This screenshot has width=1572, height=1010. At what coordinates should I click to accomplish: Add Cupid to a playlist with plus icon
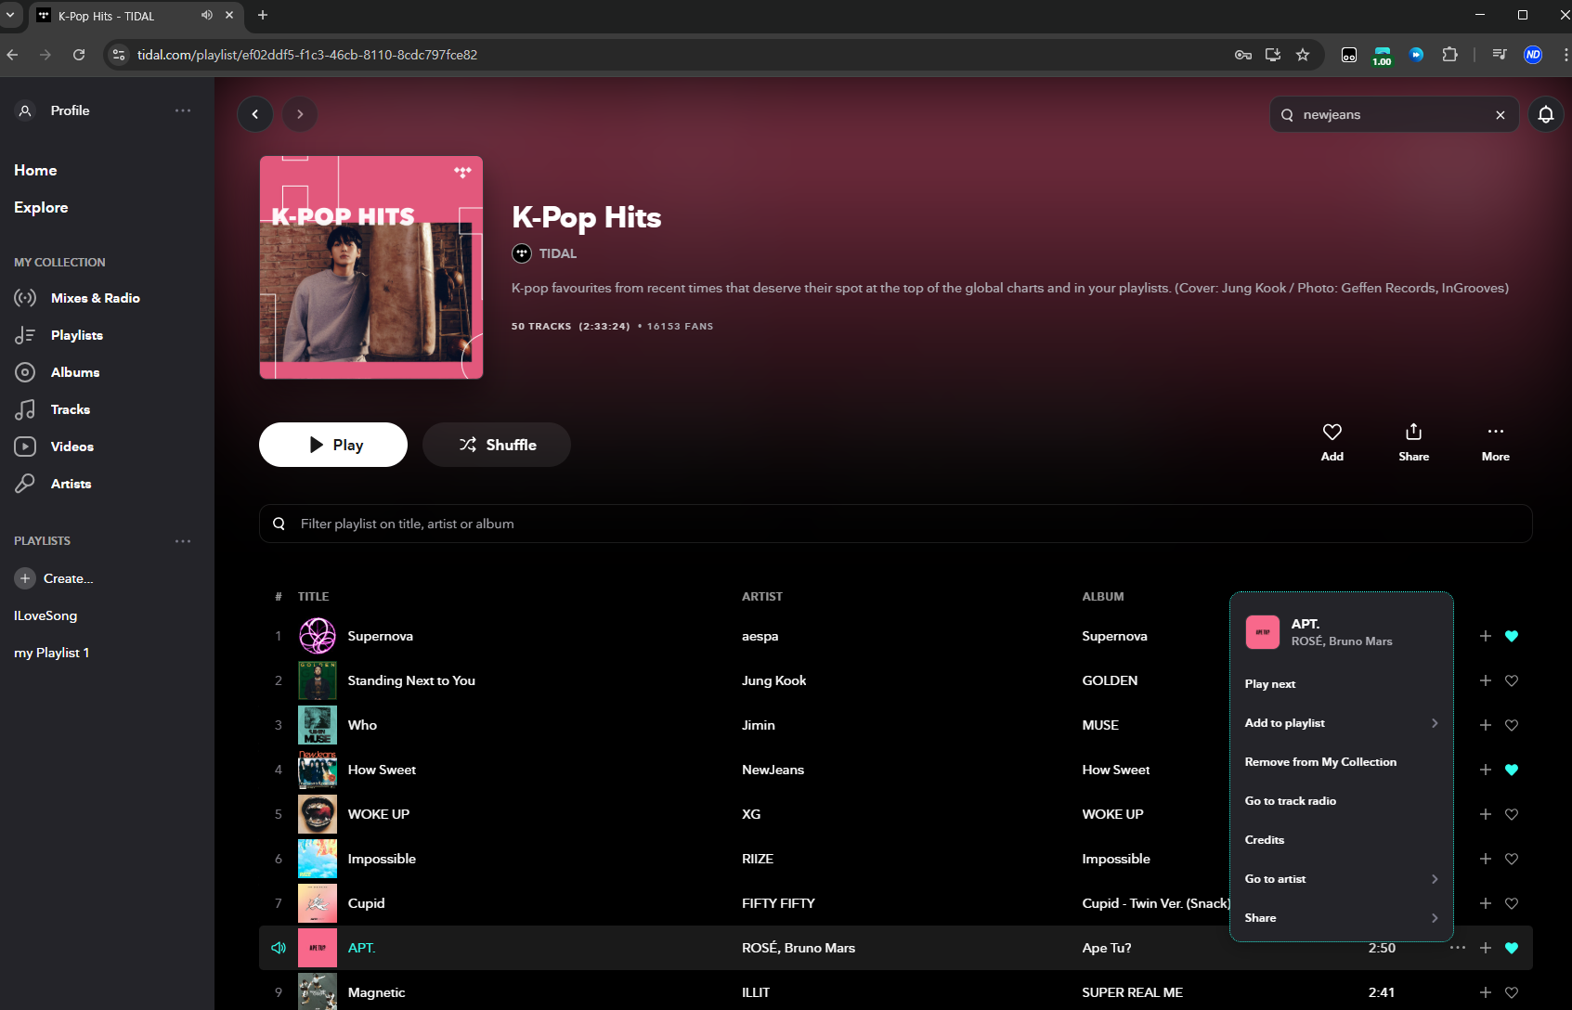[x=1486, y=903]
